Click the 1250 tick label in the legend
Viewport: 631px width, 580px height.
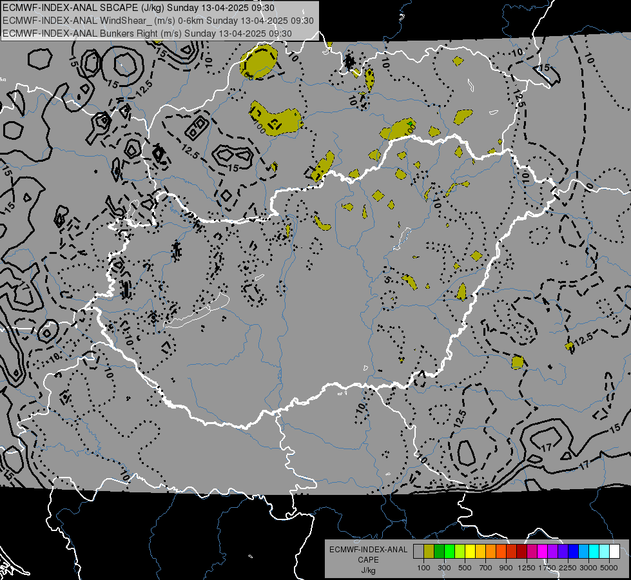(527, 568)
